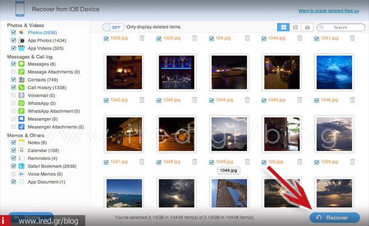This screenshot has width=369, height=226.
Task: Click trash icon next to 1048.jpg
Action: (x=194, y=162)
